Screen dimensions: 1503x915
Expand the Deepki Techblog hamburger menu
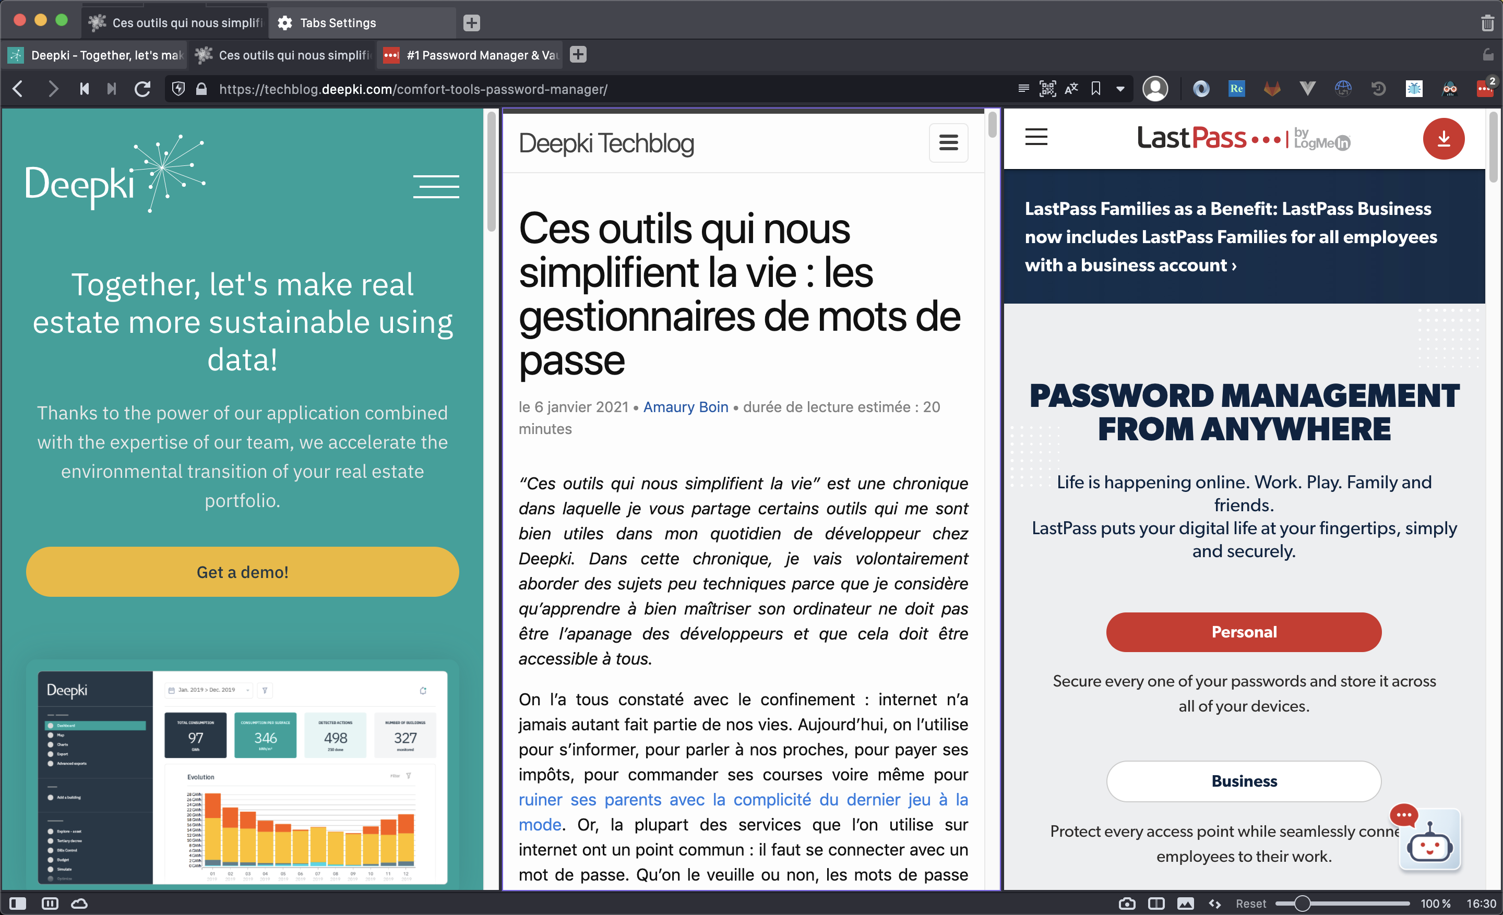[x=948, y=142]
